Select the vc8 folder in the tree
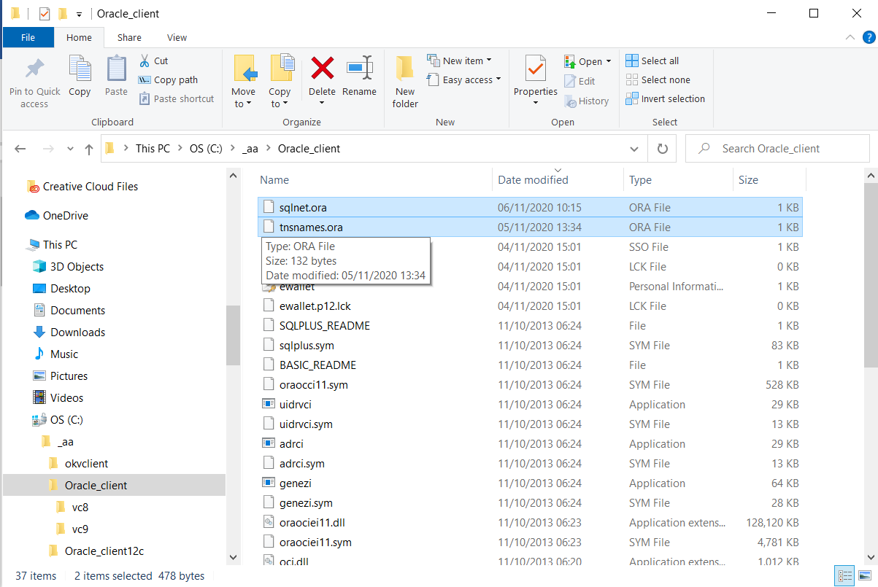 coord(72,508)
